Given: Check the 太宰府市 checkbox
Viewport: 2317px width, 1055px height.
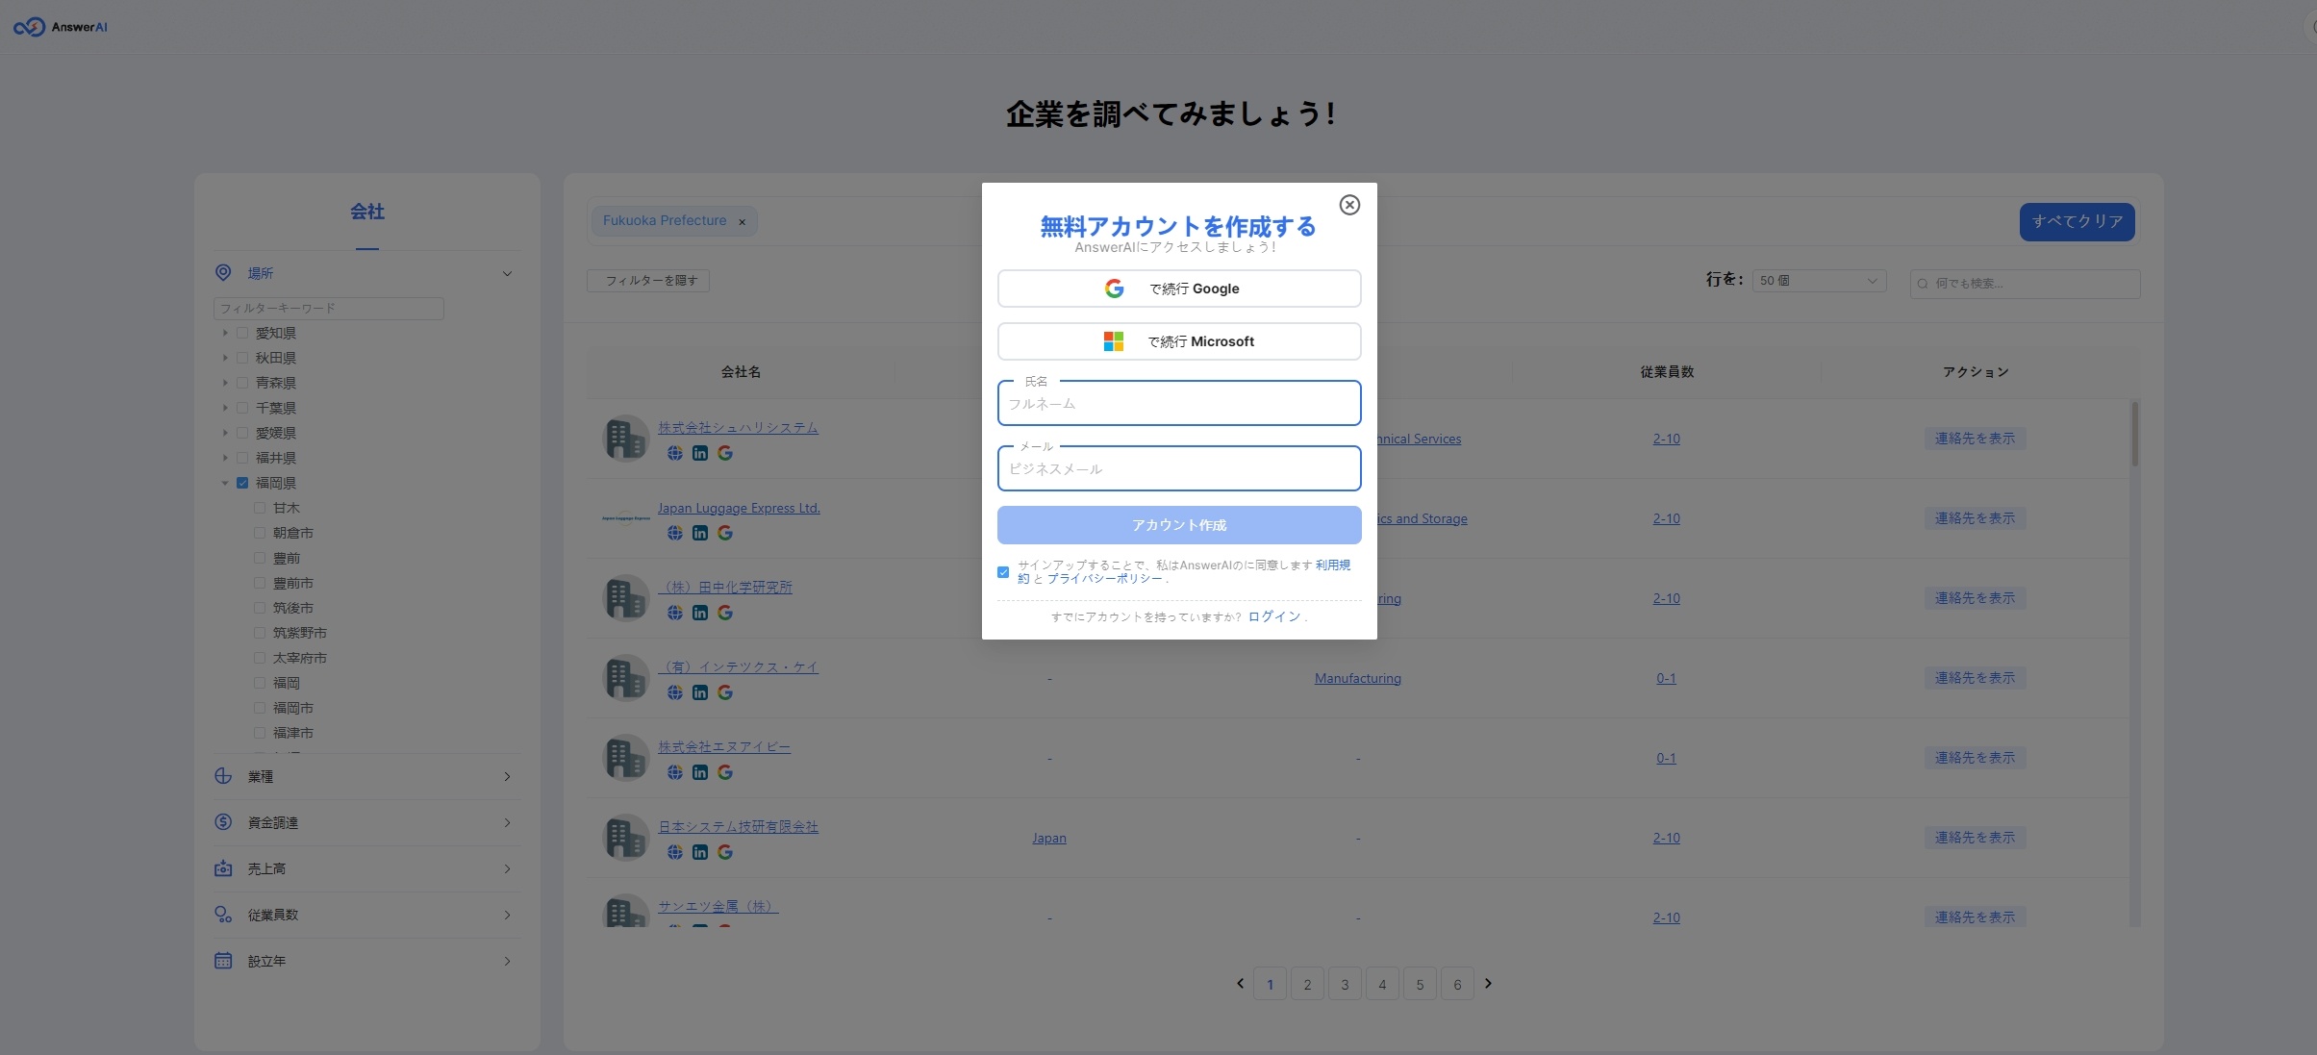Looking at the screenshot, I should tap(260, 658).
